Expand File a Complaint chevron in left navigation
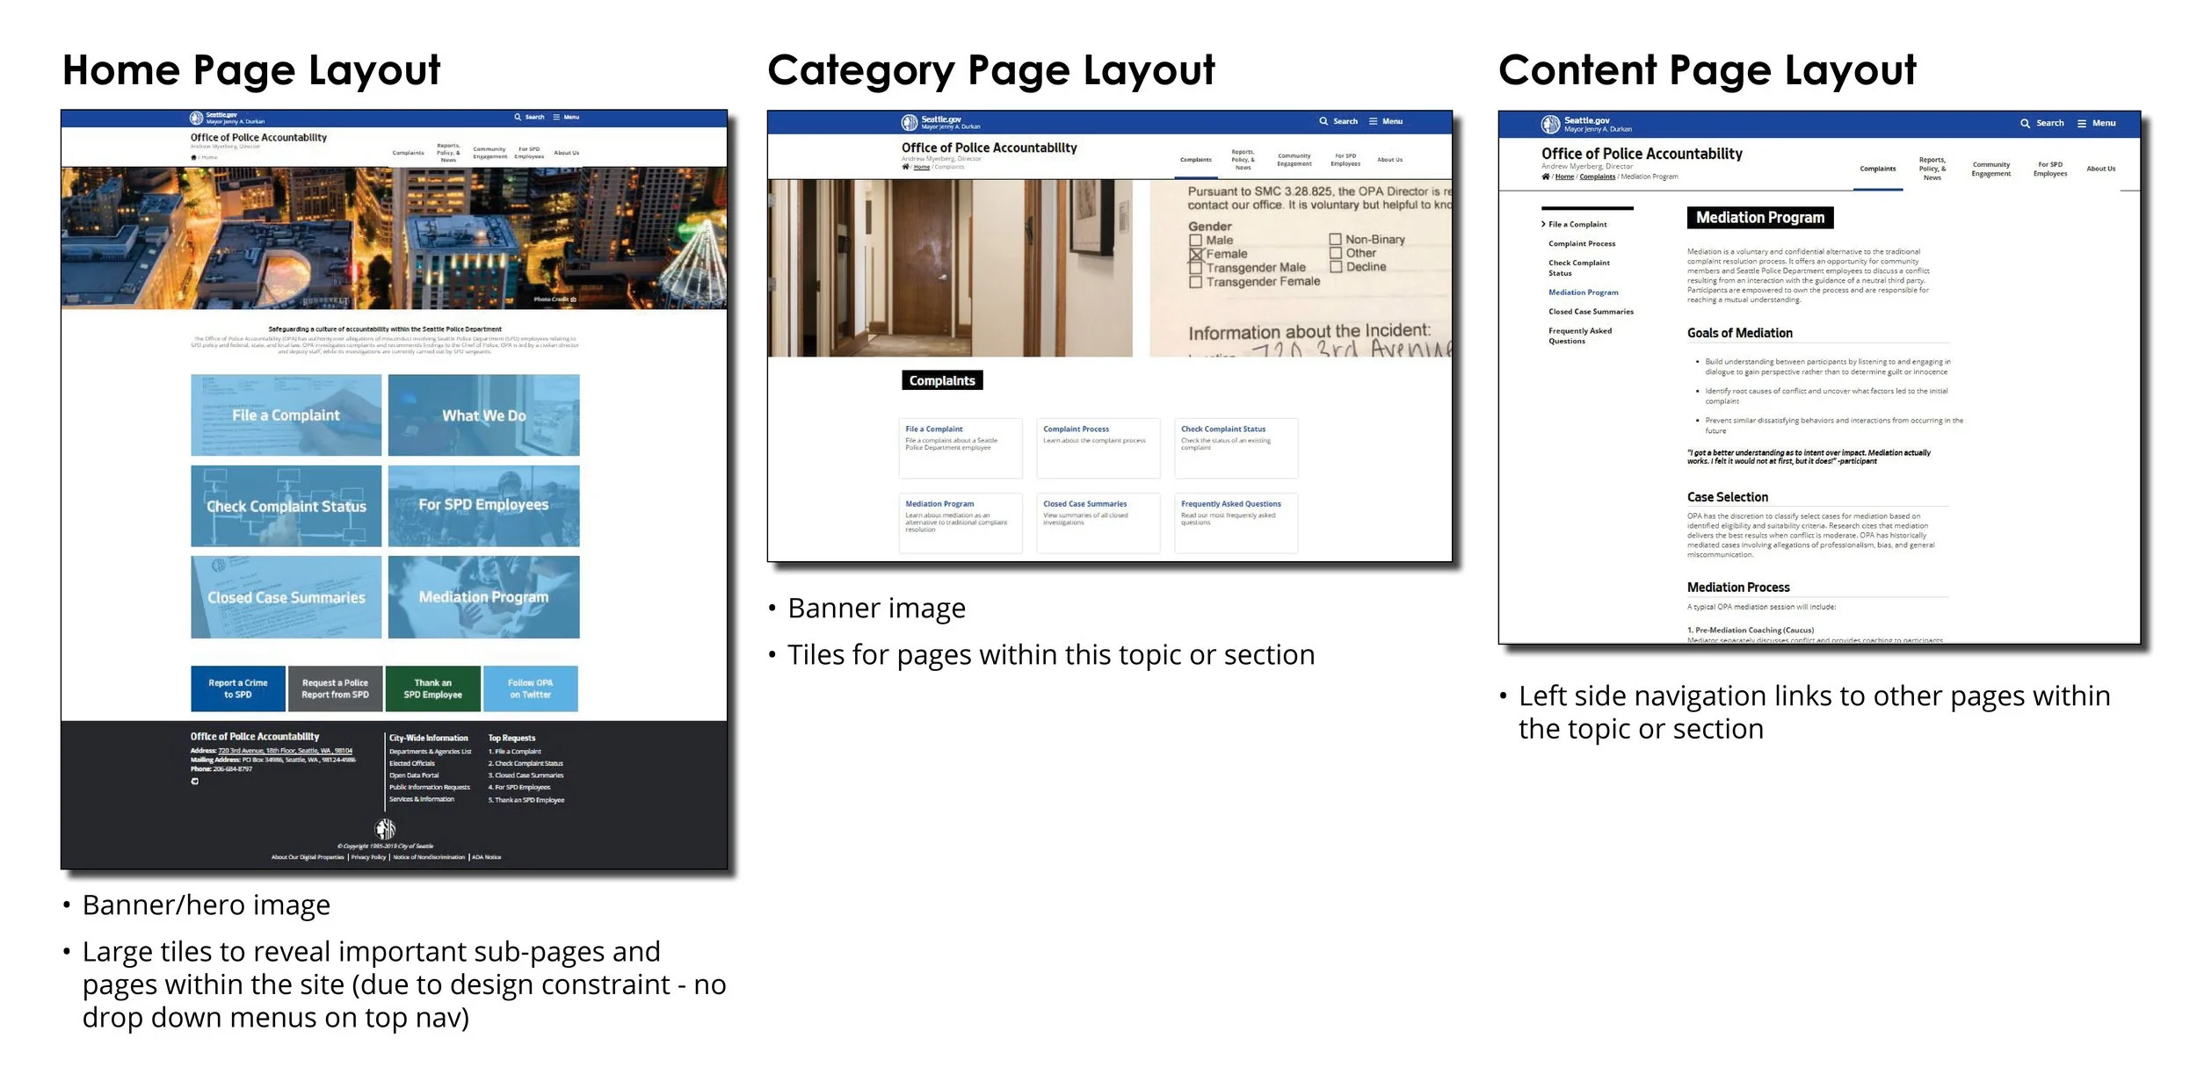The image size is (2197, 1067). 1543,224
